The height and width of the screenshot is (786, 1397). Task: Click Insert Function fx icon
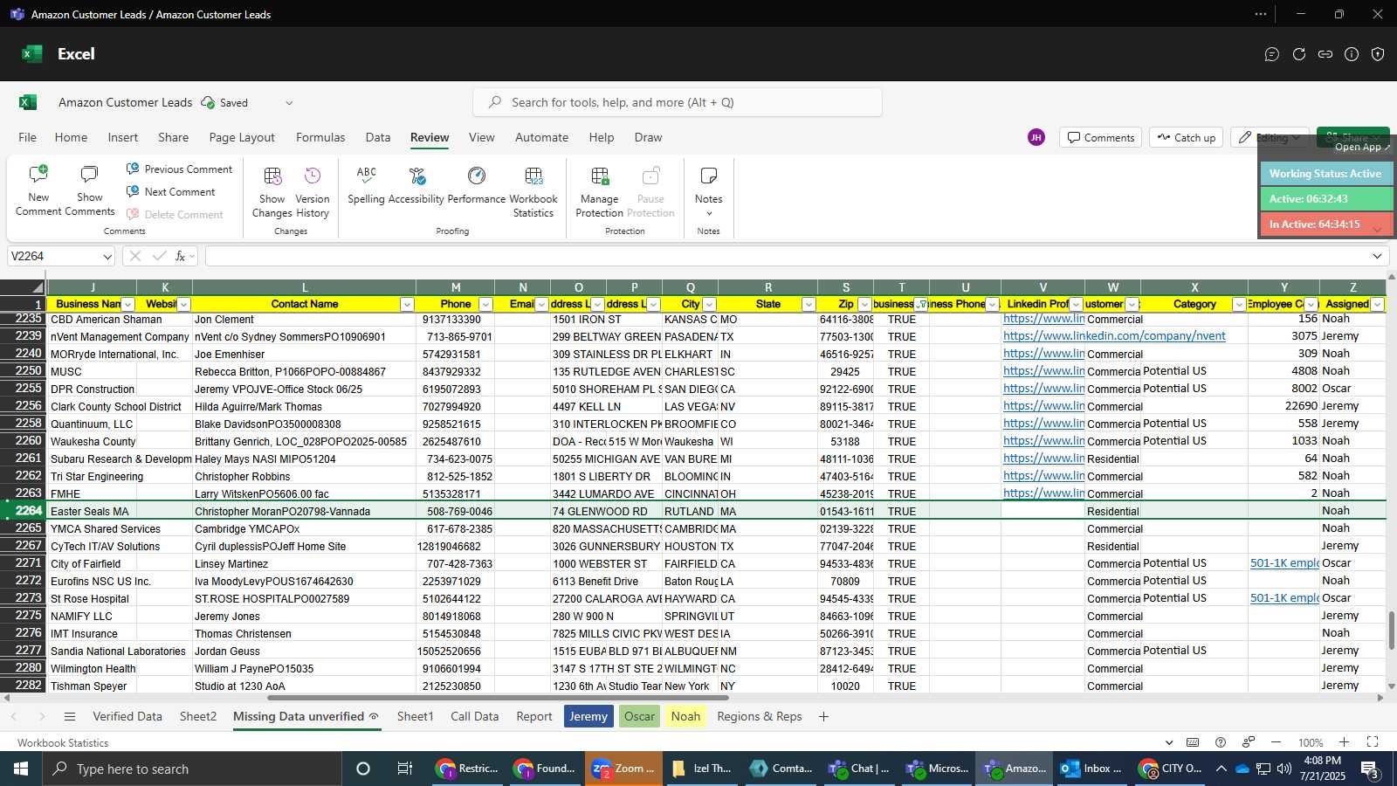point(181,256)
